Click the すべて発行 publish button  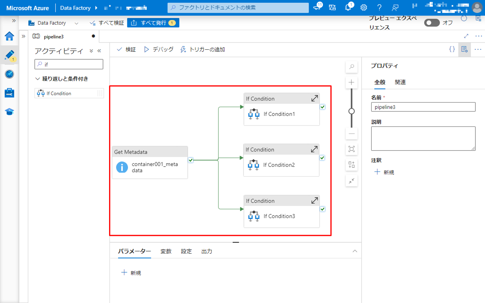click(x=153, y=23)
